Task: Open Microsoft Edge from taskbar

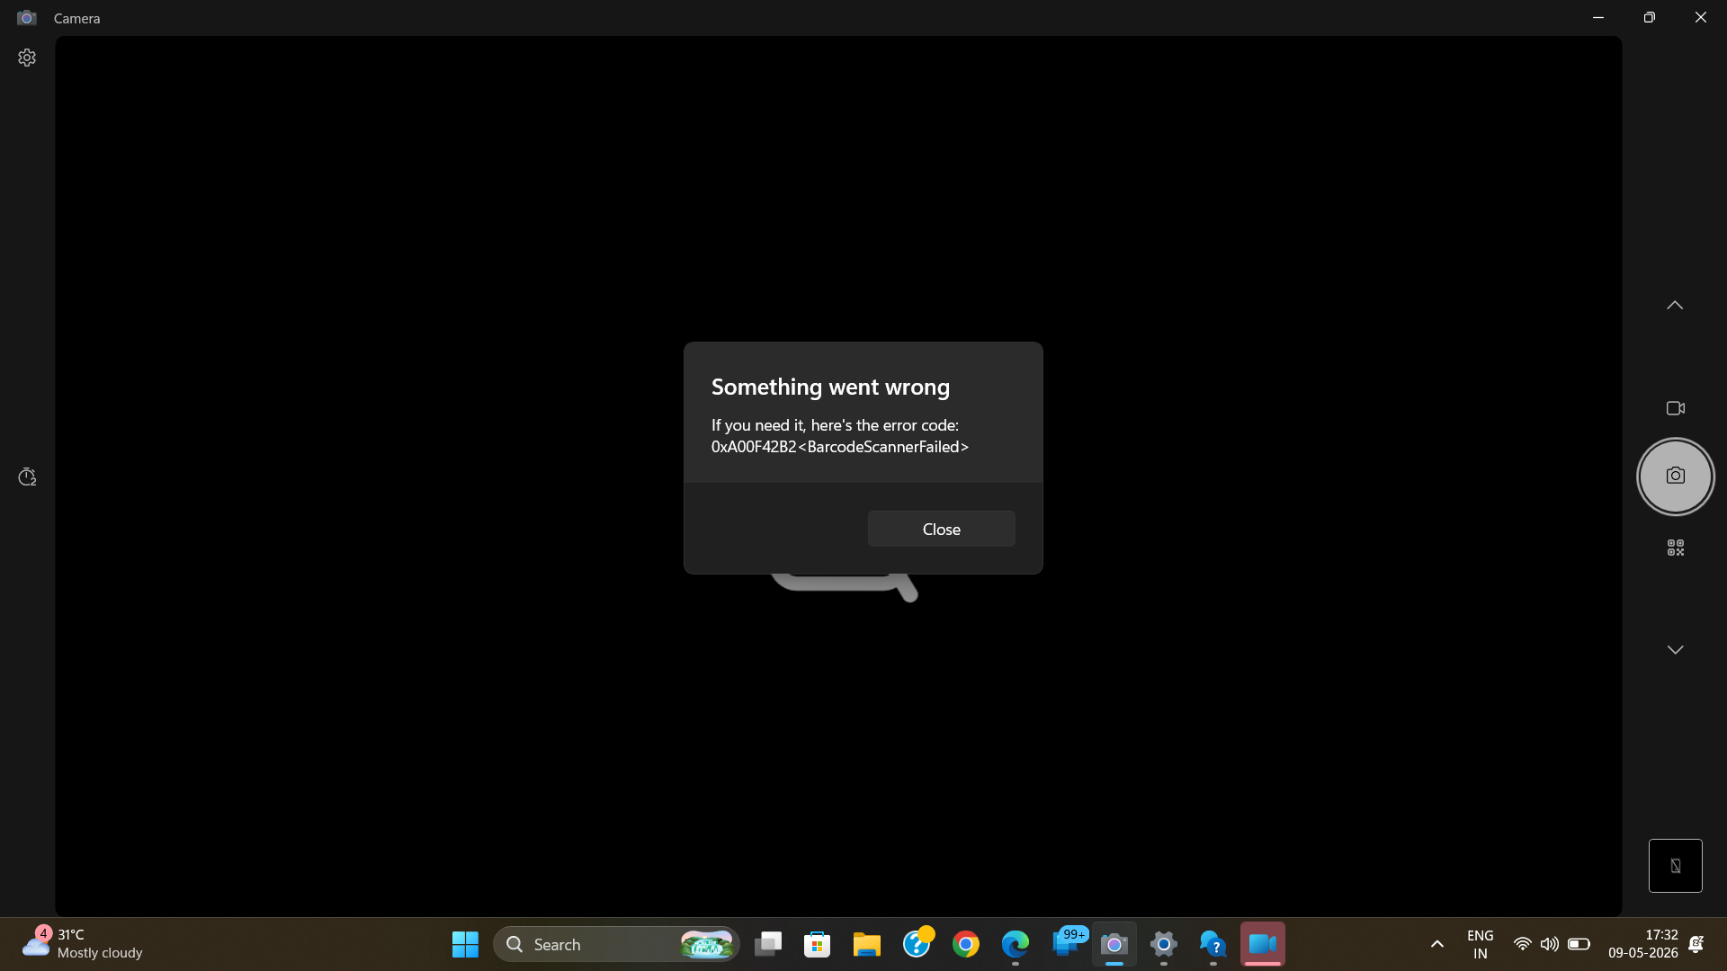Action: pos(1016,944)
